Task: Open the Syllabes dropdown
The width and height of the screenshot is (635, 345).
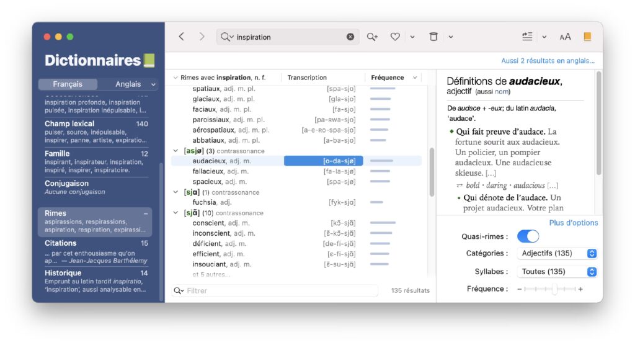Action: pos(559,272)
